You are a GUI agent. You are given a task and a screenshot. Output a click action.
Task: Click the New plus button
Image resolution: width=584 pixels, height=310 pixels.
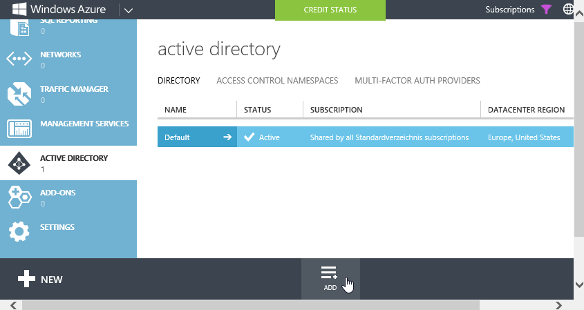(40, 279)
